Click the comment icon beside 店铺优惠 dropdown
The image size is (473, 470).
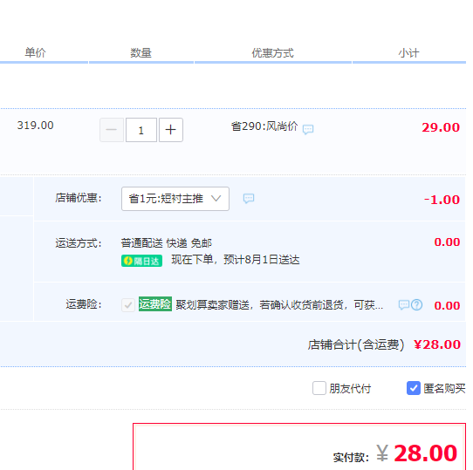[x=249, y=198]
